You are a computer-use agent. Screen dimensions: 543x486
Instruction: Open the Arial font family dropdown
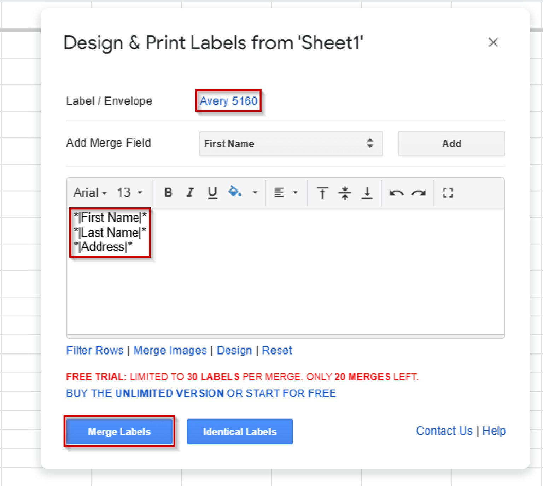[x=90, y=193]
